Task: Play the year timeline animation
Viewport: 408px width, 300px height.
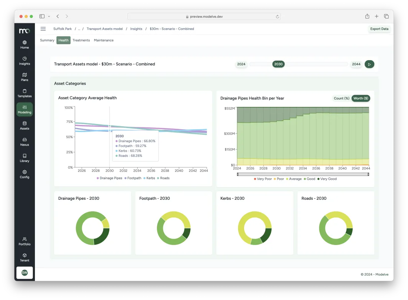Action: click(x=369, y=64)
